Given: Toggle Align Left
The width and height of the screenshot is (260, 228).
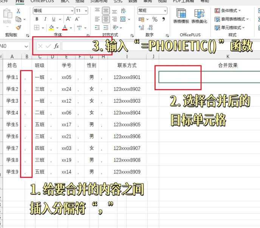Looking at the screenshot, I should pos(97,19).
